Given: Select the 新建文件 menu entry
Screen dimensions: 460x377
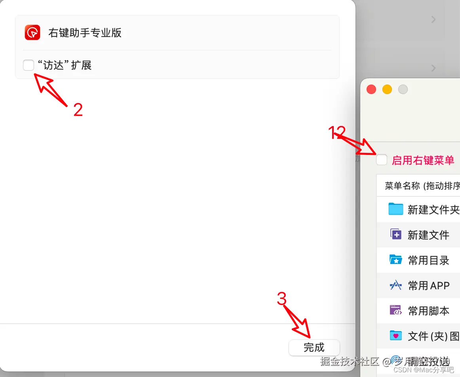Looking at the screenshot, I should click(x=428, y=235).
